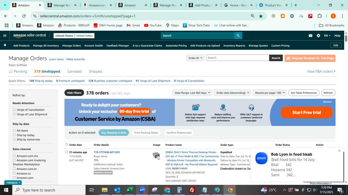
Task: Open File Explorer from the taskbar
Action: tap(104, 190)
